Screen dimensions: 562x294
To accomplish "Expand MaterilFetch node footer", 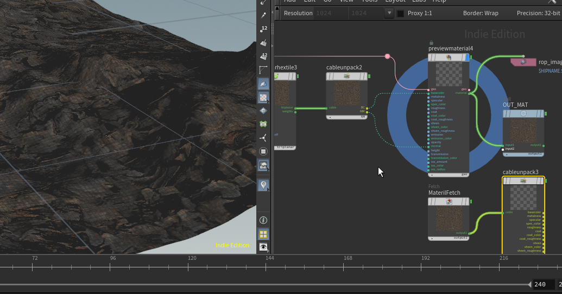I will point(449,238).
